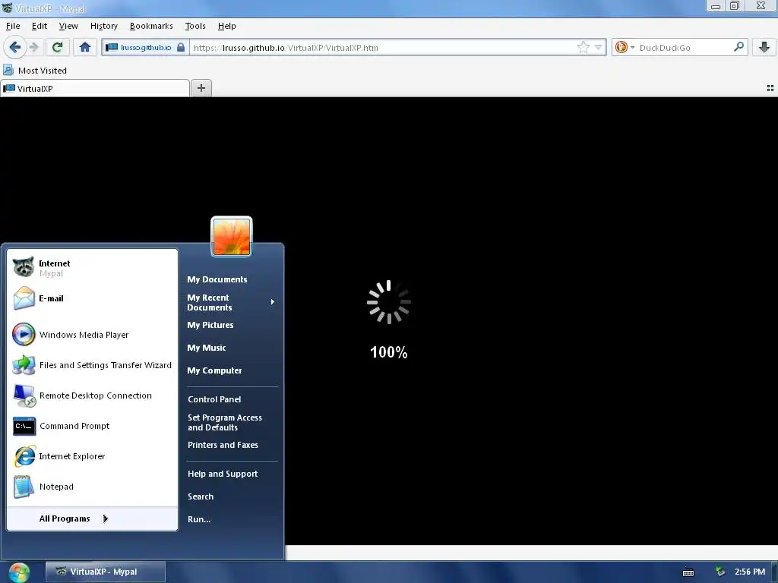Image resolution: width=778 pixels, height=583 pixels.
Task: Open Printers and Faxes
Action: (x=232, y=445)
